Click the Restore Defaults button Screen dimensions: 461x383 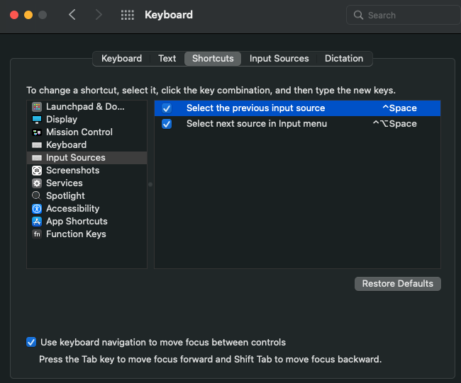point(397,284)
